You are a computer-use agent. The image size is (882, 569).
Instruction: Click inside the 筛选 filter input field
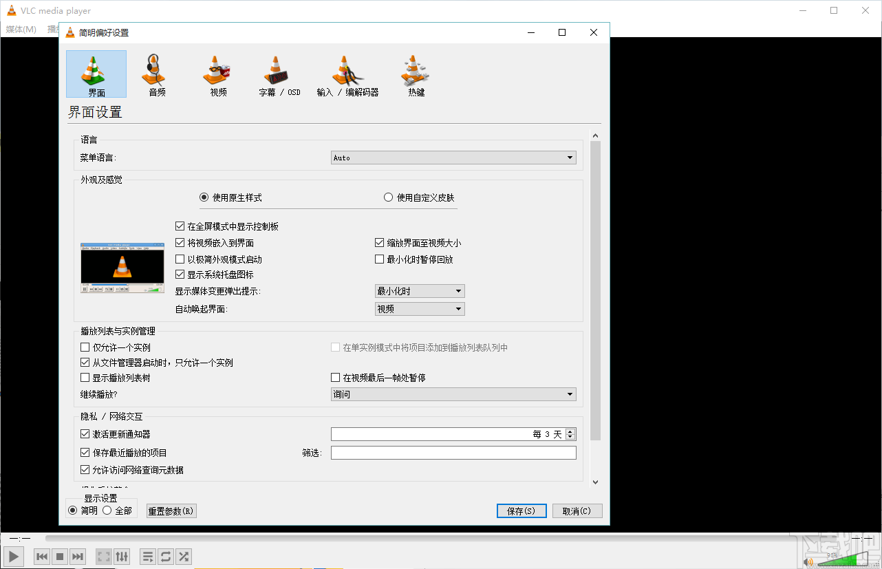click(453, 452)
